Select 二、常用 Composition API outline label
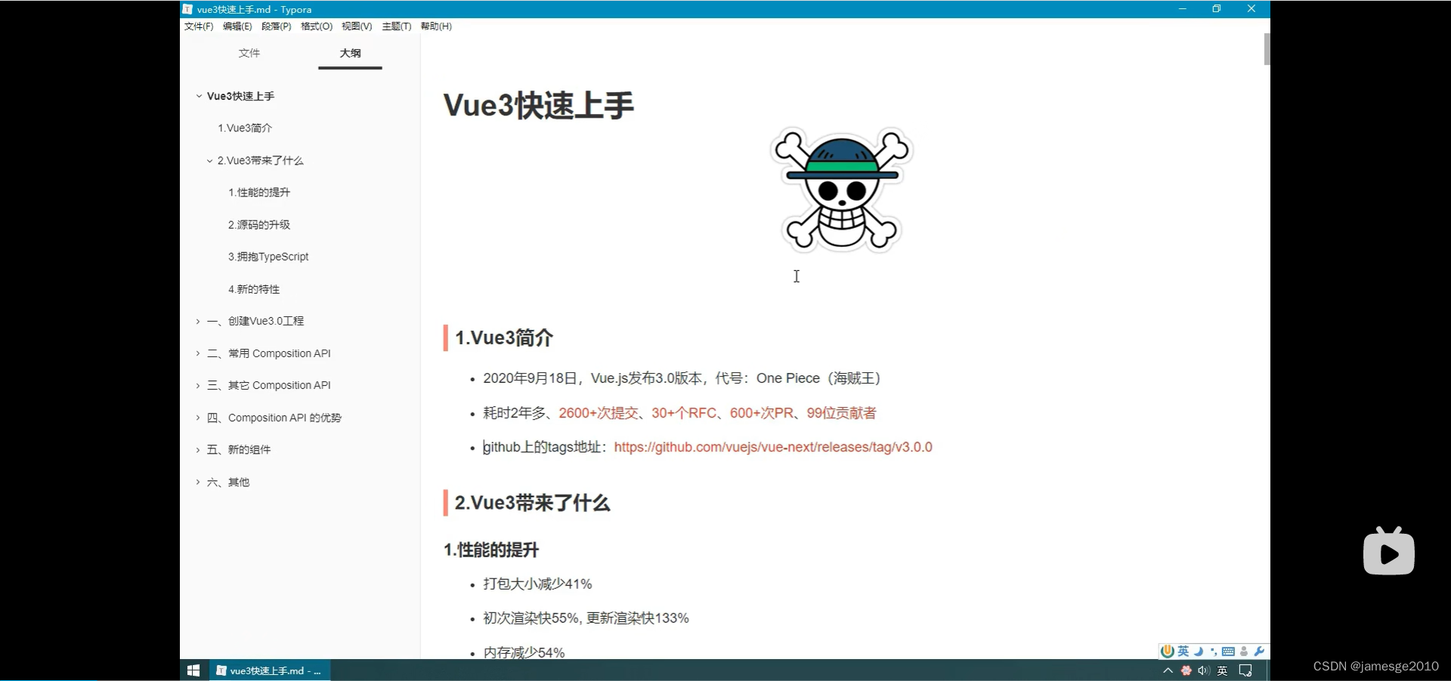This screenshot has width=1451, height=681. 269,353
